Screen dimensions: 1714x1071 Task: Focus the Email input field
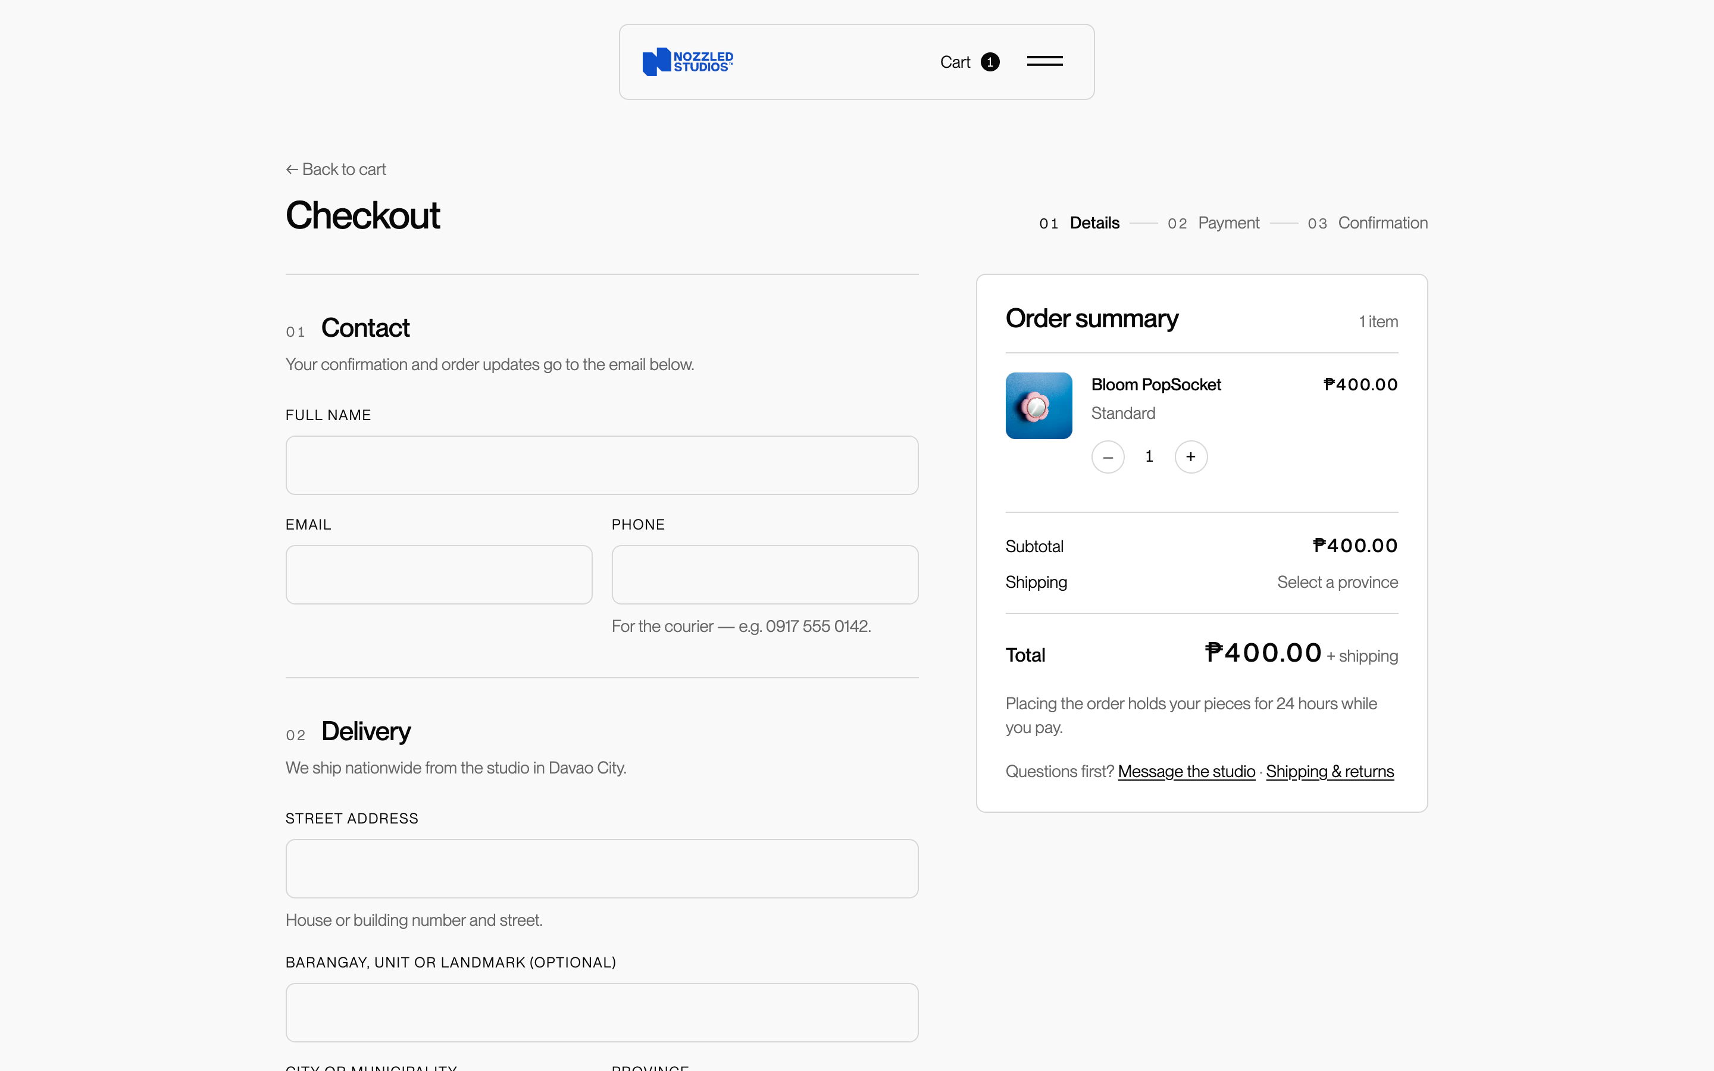tap(439, 574)
